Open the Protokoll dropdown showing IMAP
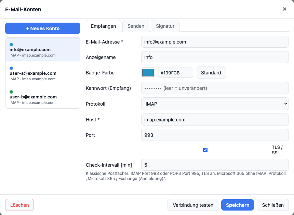The image size is (294, 215). [x=215, y=104]
